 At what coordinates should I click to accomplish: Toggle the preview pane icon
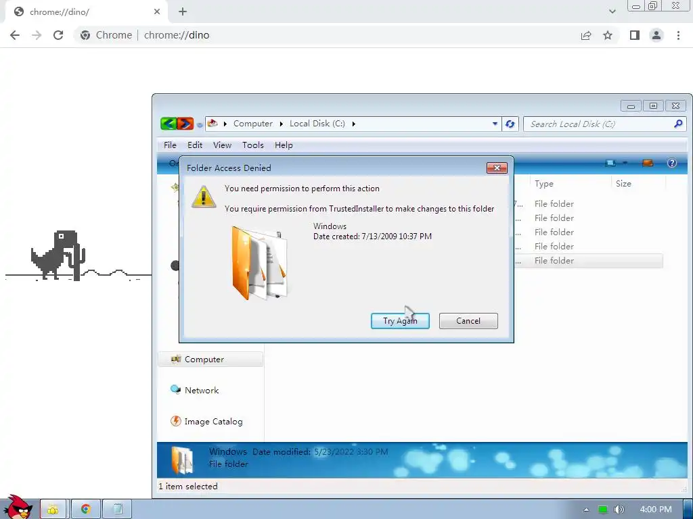648,164
